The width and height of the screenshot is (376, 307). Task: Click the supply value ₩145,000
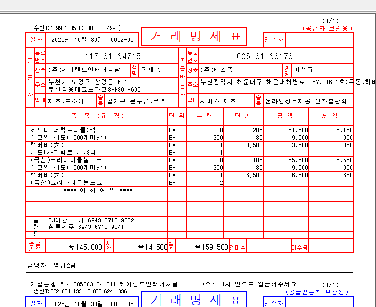(x=85, y=246)
